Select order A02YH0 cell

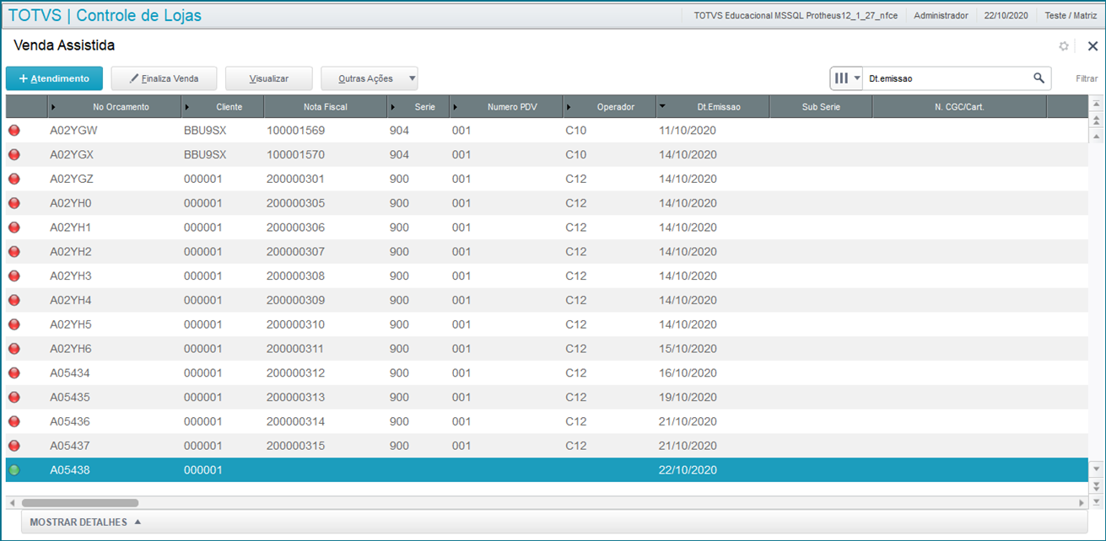[71, 203]
